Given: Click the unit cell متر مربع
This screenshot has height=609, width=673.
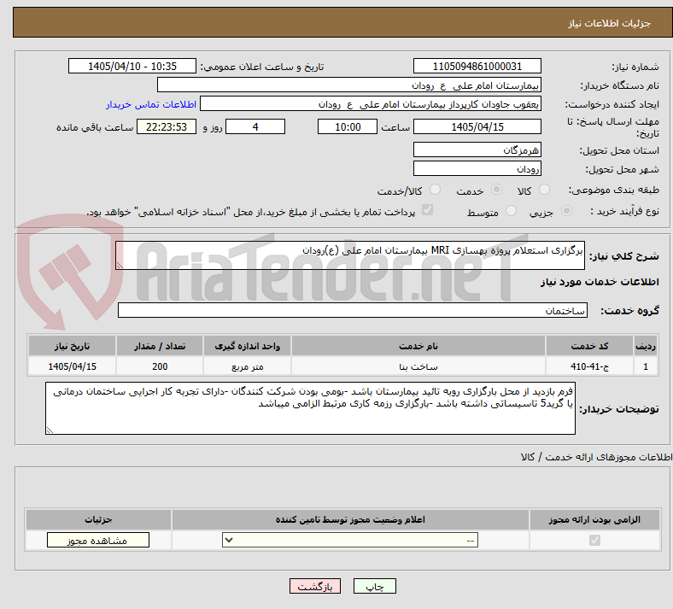Looking at the screenshot, I should pos(247,366).
